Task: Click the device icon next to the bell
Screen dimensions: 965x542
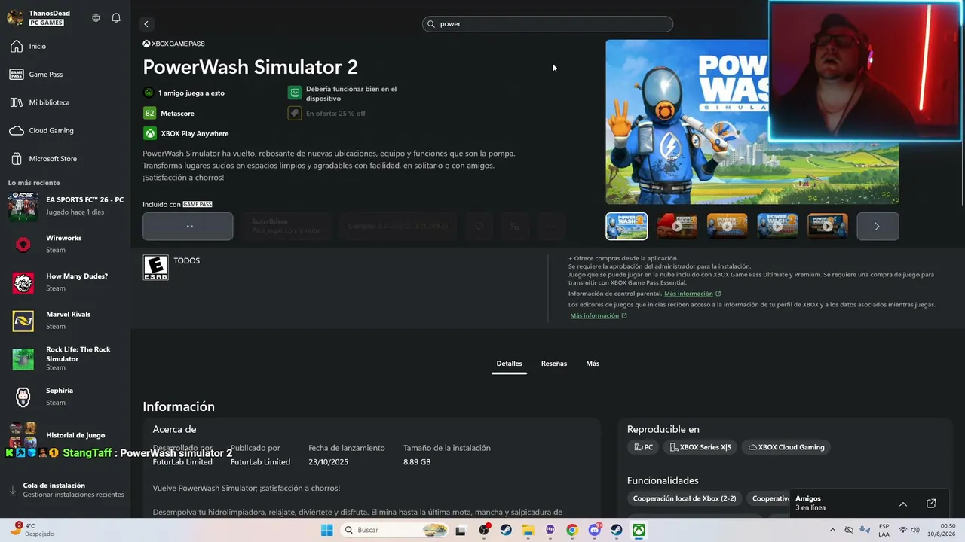Action: 96,17
